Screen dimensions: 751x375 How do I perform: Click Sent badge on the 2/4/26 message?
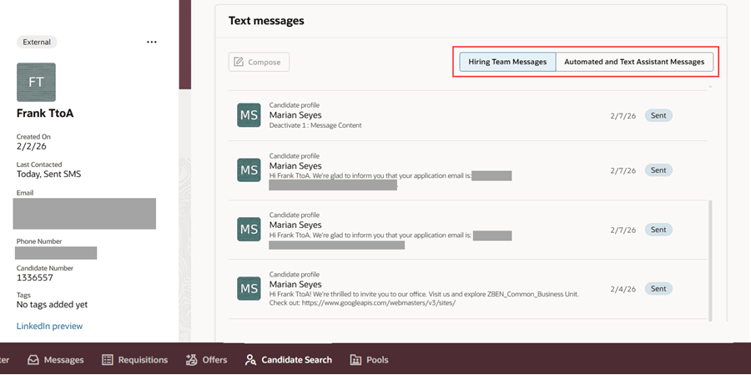coord(658,289)
